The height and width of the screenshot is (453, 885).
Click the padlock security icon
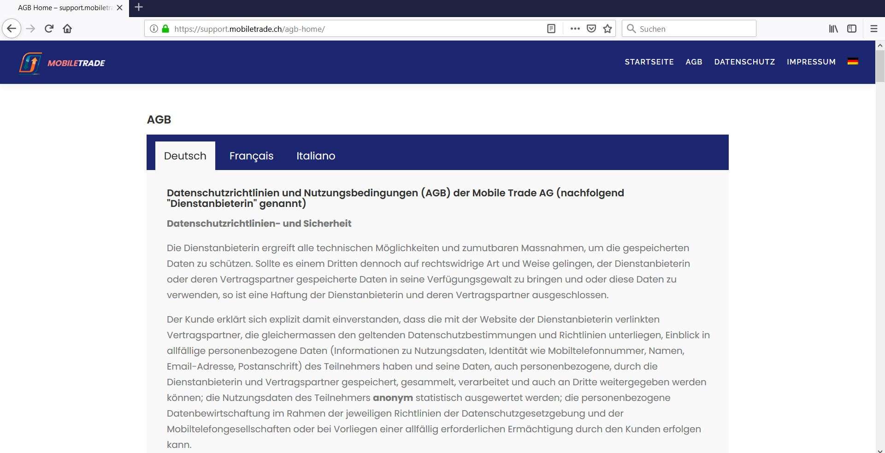pyautogui.click(x=165, y=28)
